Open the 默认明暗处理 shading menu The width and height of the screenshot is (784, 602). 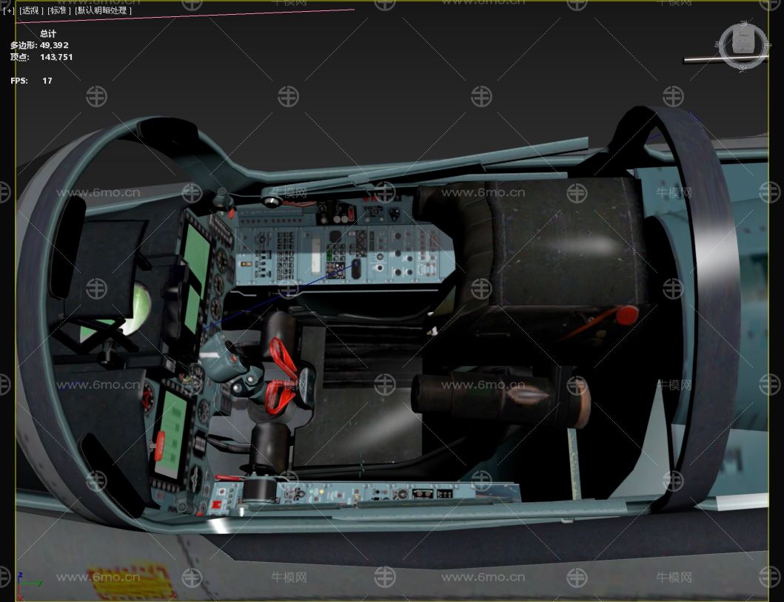tap(103, 11)
